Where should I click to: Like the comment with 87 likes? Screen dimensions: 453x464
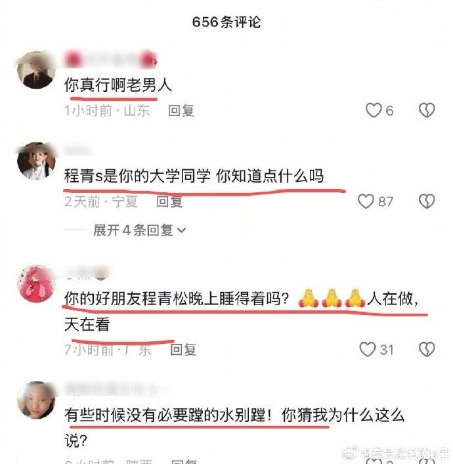click(x=366, y=201)
